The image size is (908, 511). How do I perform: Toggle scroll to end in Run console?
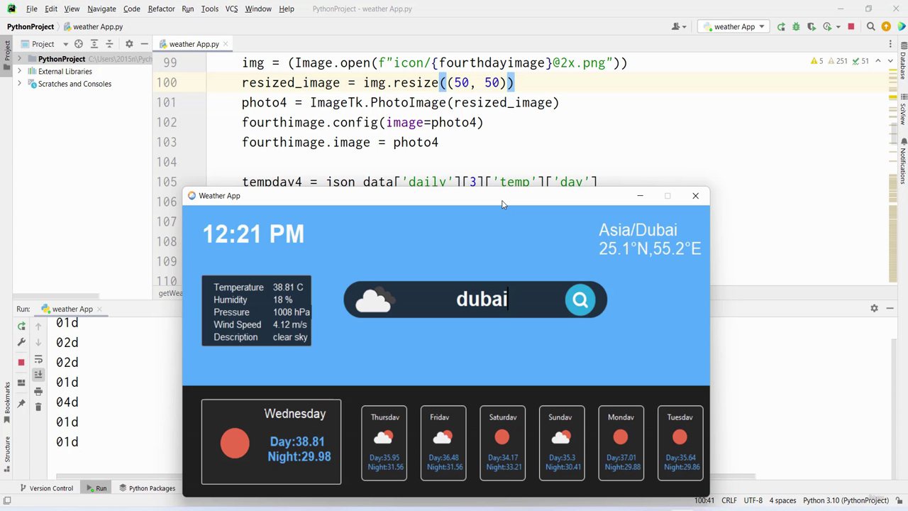click(38, 375)
